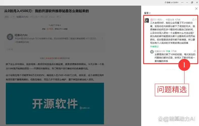Screen dimensions: 199x126
Task: Open the 031 commenter's avatar
Action: [147, 20]
